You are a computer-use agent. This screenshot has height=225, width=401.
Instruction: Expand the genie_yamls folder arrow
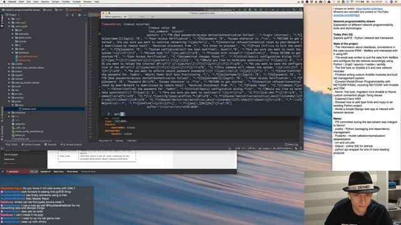tap(13, 37)
